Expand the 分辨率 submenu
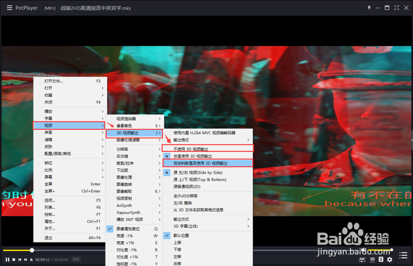The height and width of the screenshot is (266, 413). [134, 149]
